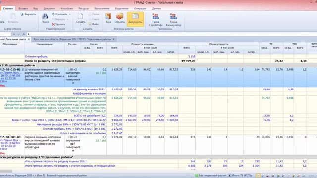Click the Итого 76 547,78р. status entry
This screenshot has height=178, width=317.
pyautogui.click(x=240, y=176)
